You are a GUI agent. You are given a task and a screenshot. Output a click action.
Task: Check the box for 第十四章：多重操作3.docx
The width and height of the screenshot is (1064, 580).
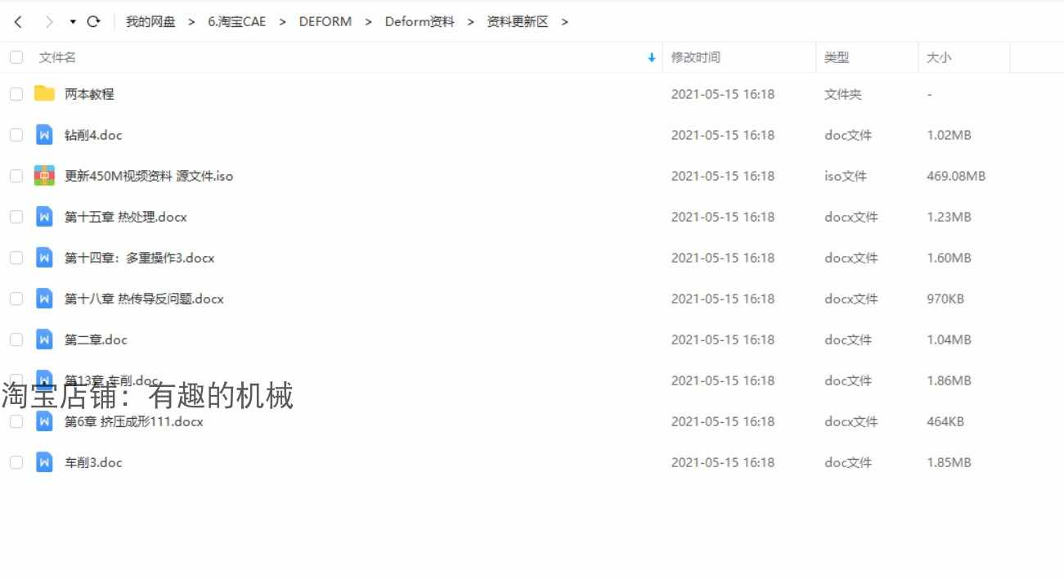(x=16, y=258)
